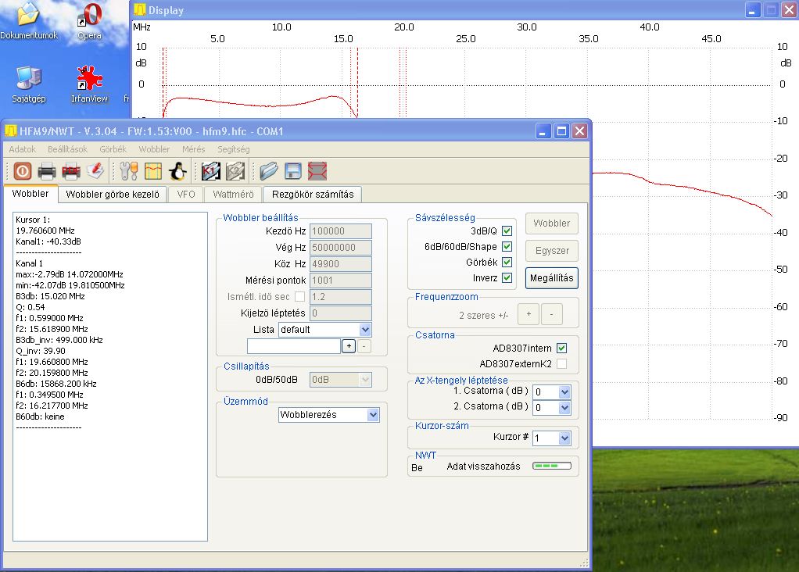
Task: Click the small plus button below Lista
Action: [349, 346]
